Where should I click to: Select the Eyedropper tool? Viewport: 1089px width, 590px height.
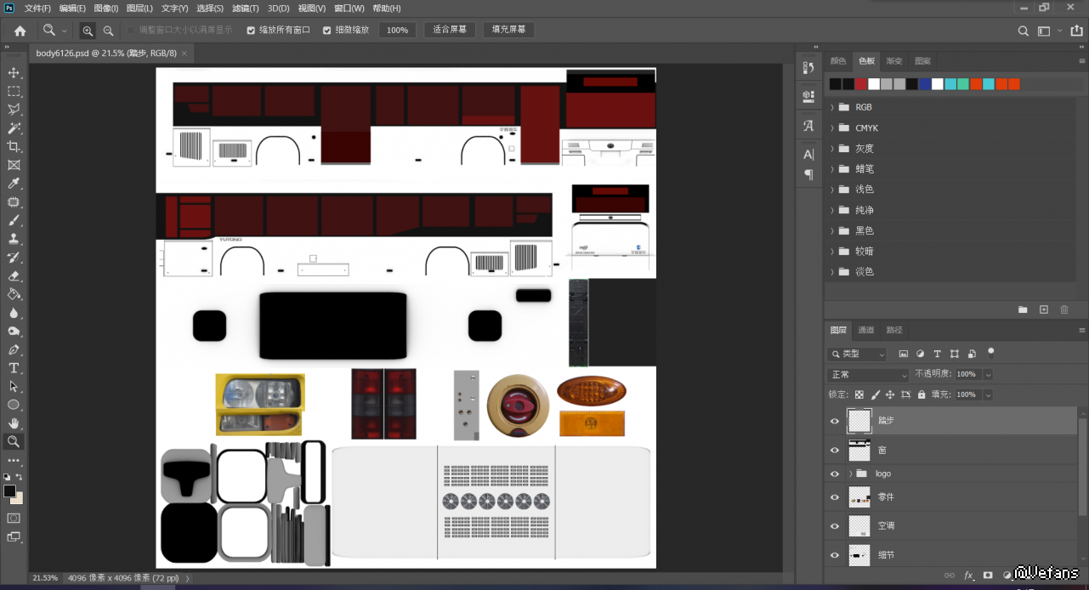coord(14,184)
